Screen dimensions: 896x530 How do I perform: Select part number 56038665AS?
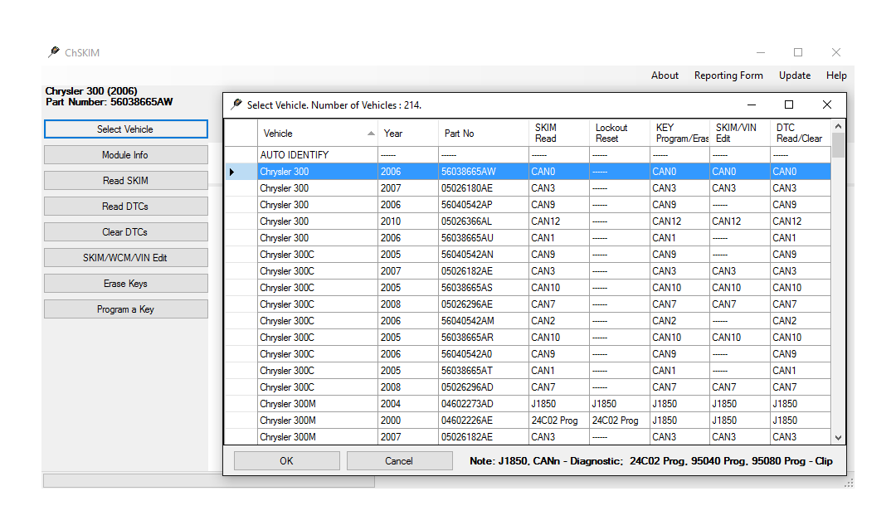coord(484,287)
